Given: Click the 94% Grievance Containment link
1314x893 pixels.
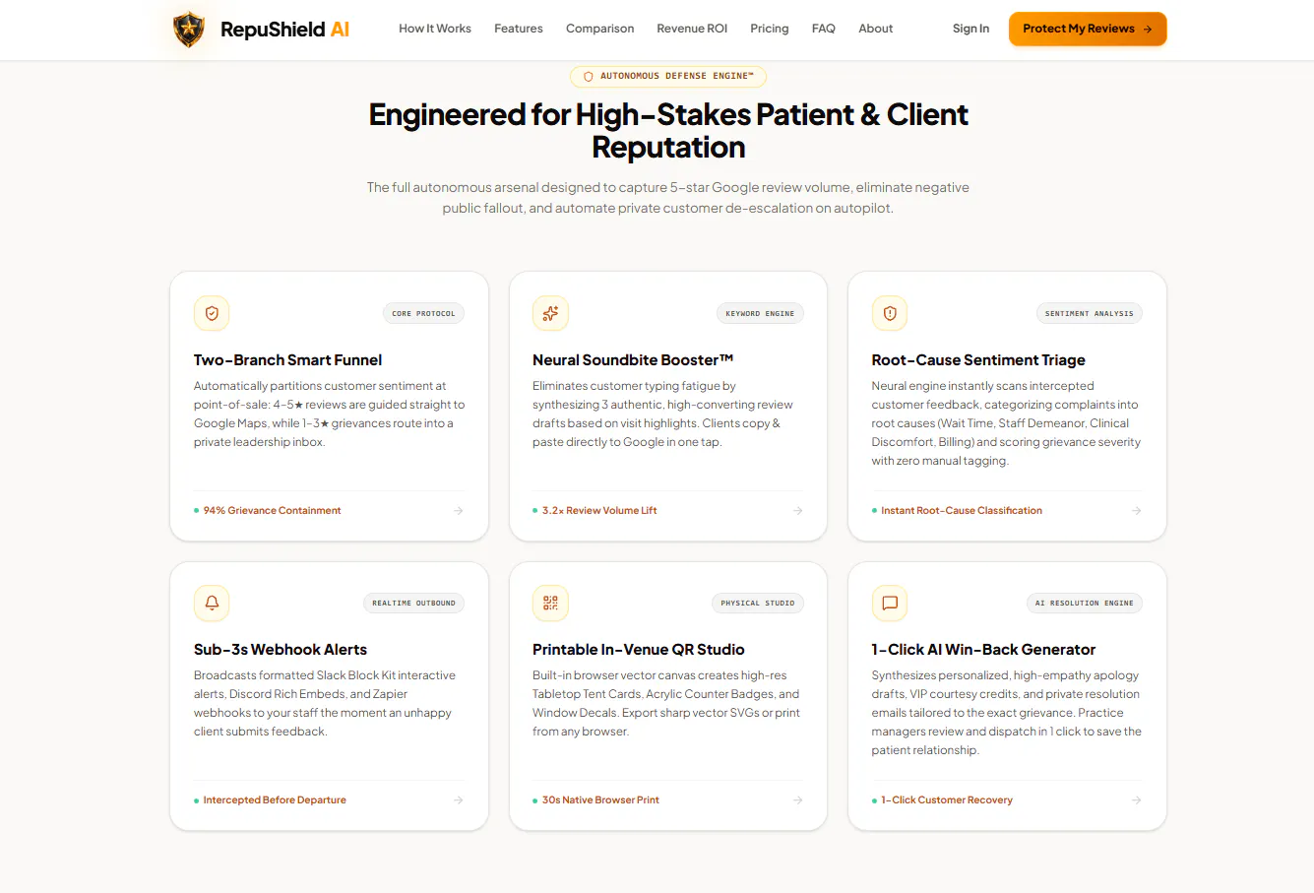Looking at the screenshot, I should [273, 510].
